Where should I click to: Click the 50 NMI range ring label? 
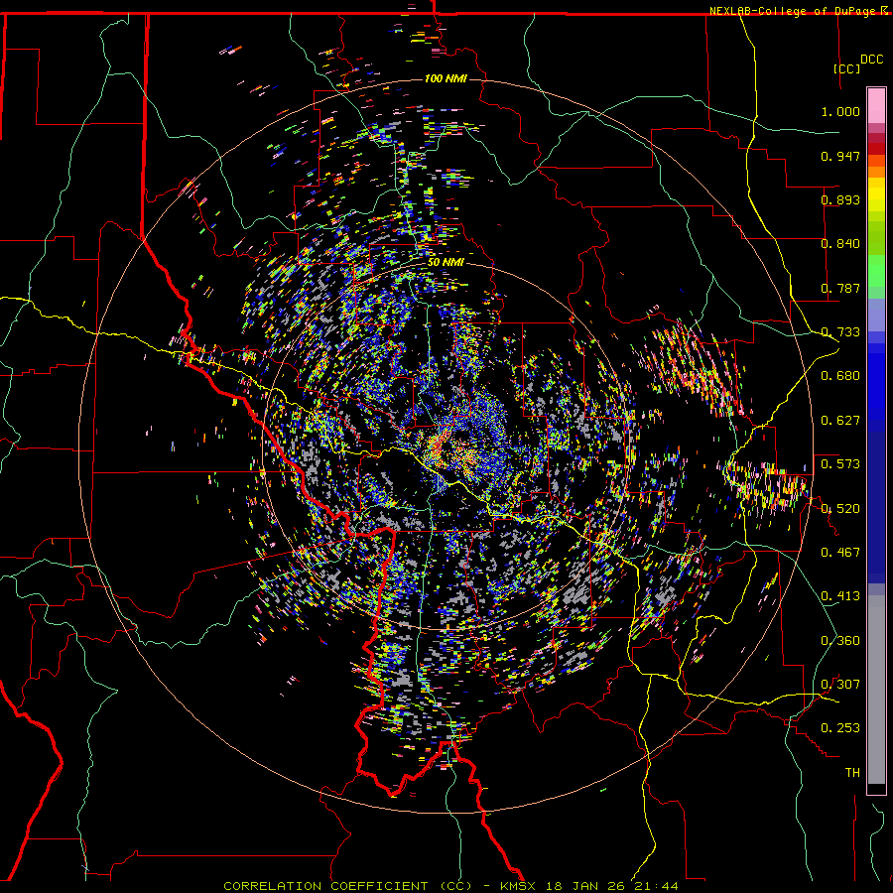[446, 262]
